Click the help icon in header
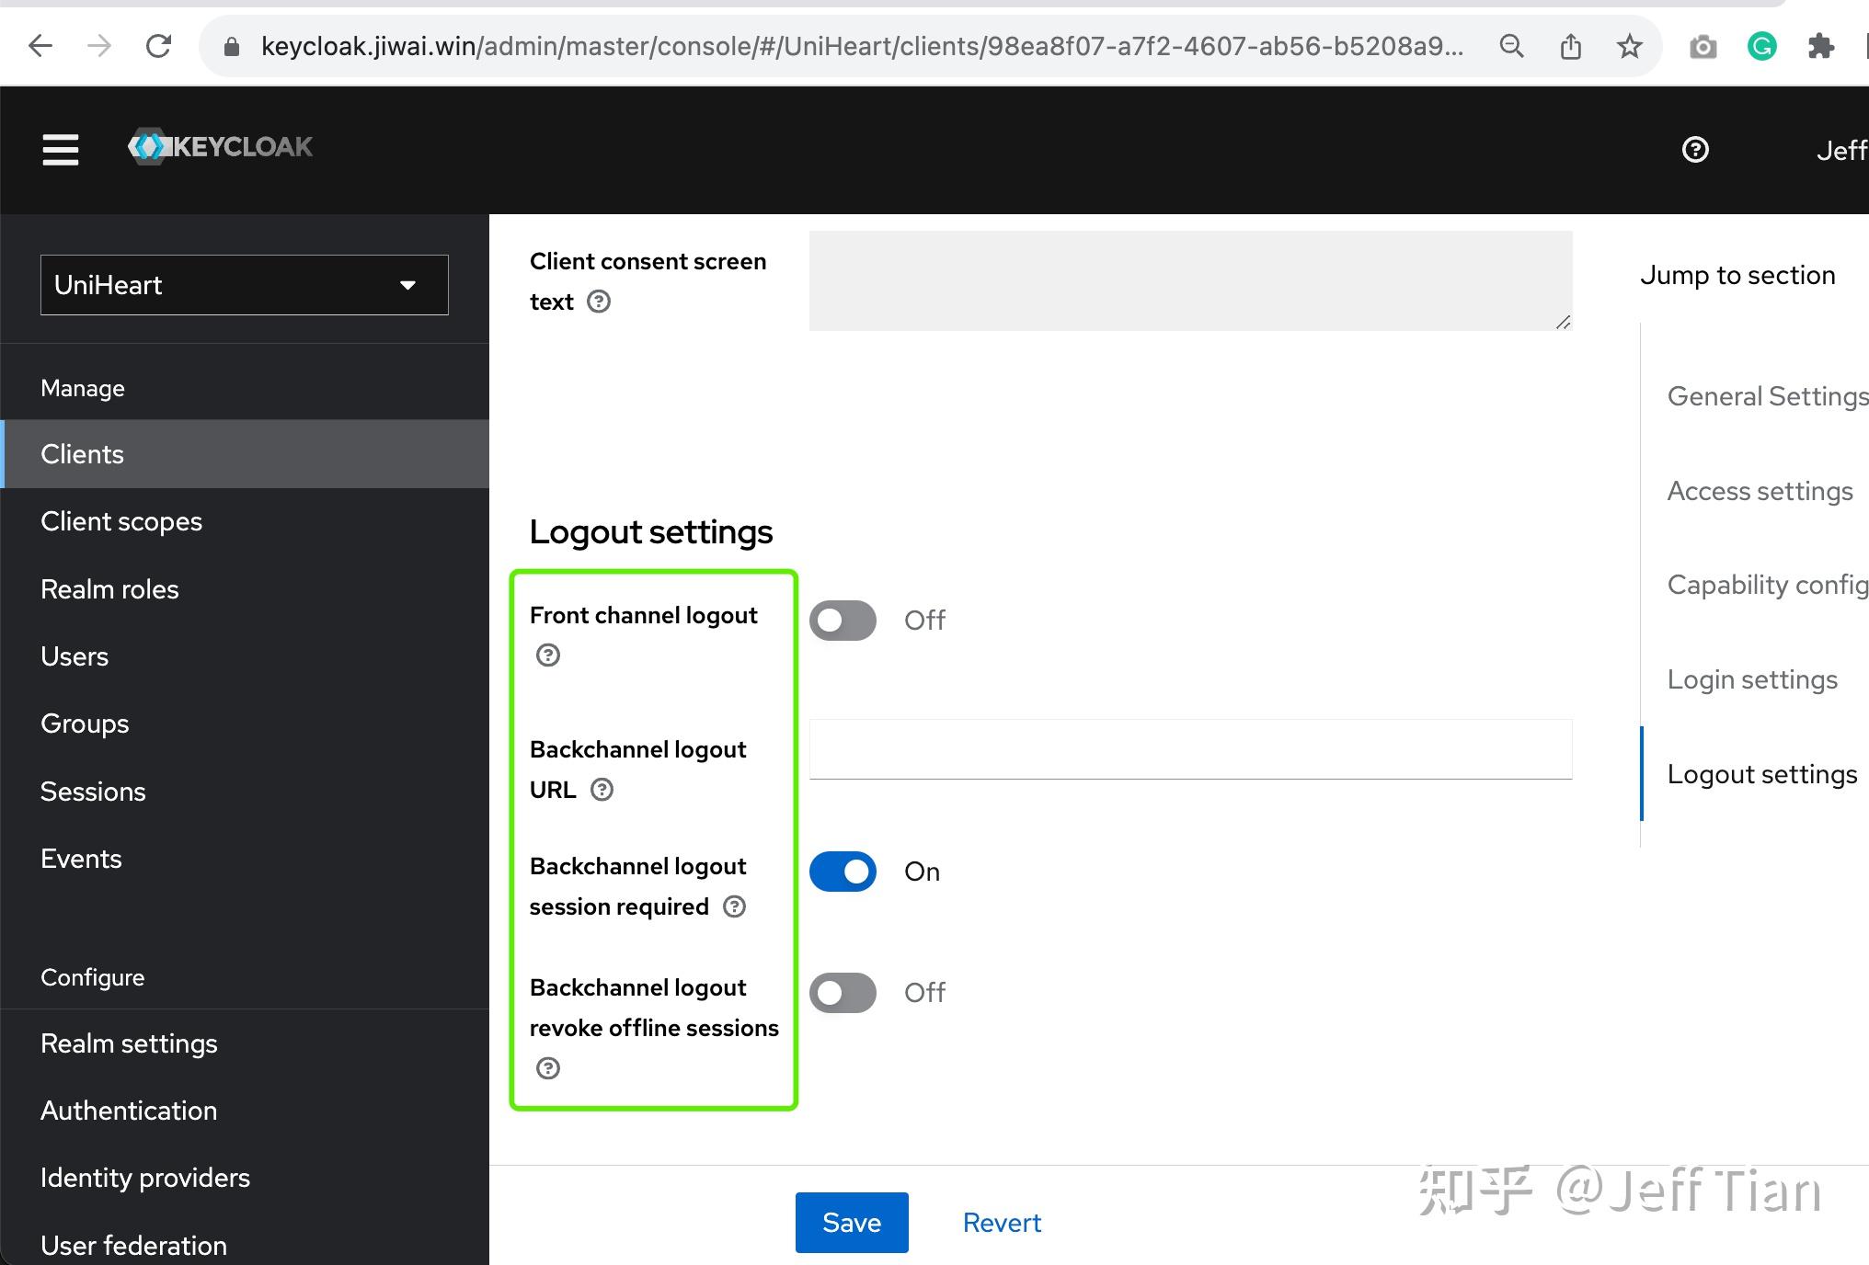This screenshot has height=1265, width=1869. [x=1694, y=150]
